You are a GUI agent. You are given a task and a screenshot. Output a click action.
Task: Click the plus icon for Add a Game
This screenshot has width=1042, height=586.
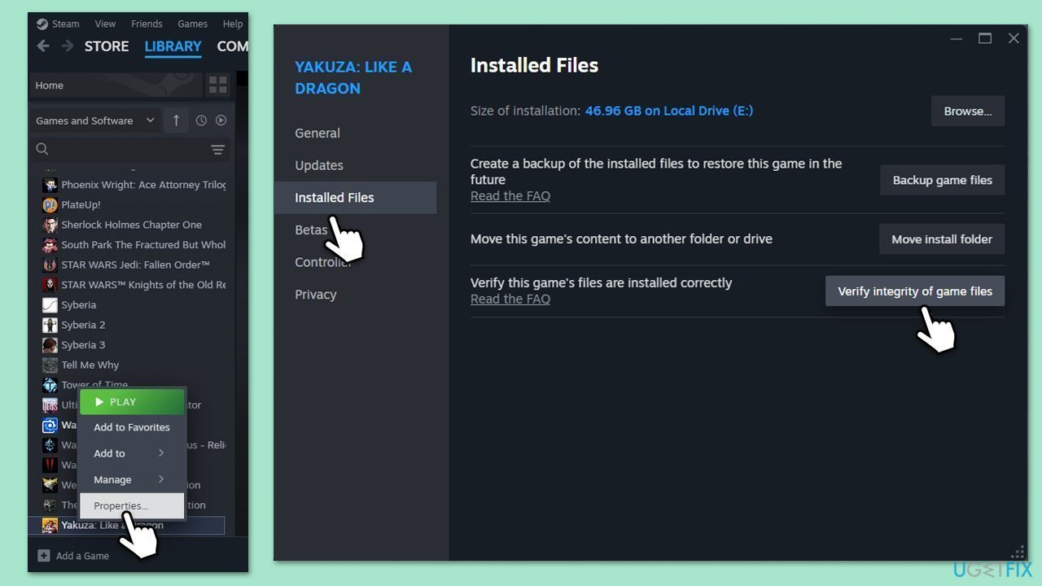click(x=44, y=556)
